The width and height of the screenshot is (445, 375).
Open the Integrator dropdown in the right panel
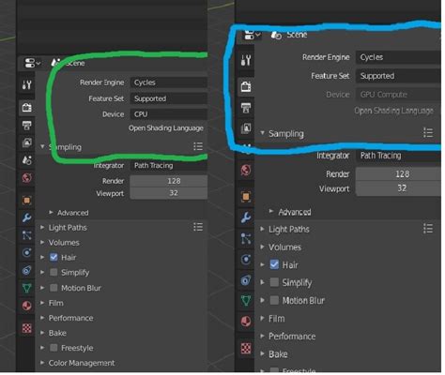[398, 156]
